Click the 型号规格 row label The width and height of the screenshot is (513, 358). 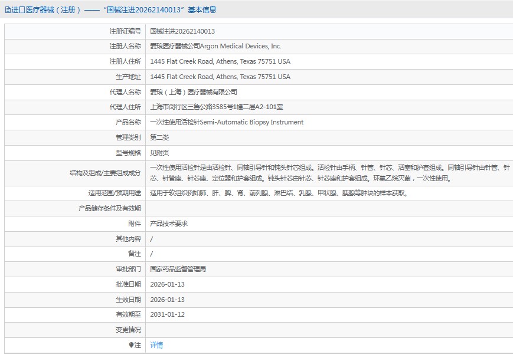coord(128,153)
